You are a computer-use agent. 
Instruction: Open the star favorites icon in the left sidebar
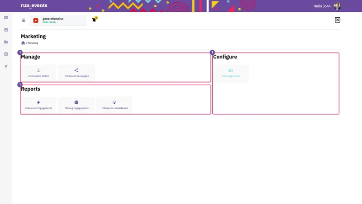[6, 66]
